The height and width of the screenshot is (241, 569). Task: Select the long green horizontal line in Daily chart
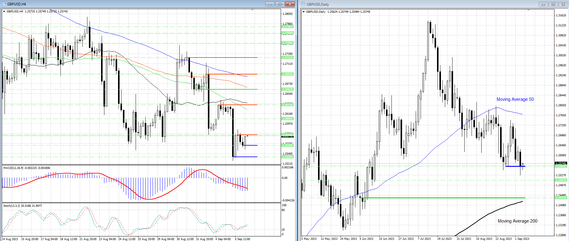(x=442, y=198)
